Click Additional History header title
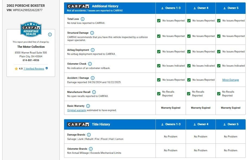This screenshot has width=247, height=160. (x=105, y=6)
